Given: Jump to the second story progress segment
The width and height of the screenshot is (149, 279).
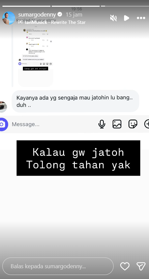Looking at the screenshot, I should point(76,6).
